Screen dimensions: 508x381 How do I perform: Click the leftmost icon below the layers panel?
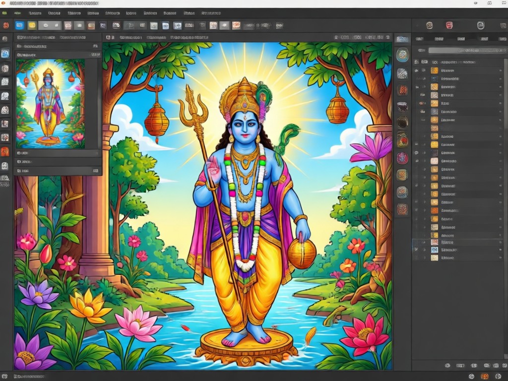pos(448,366)
